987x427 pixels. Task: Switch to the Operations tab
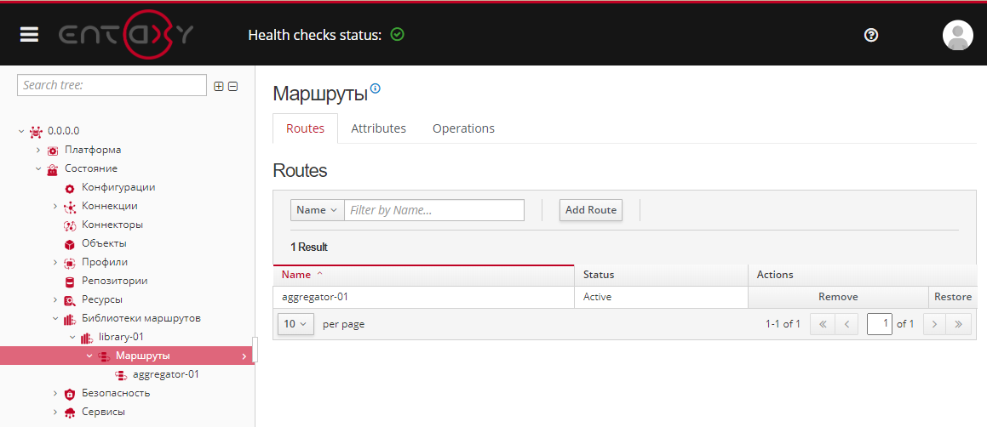[x=463, y=128]
